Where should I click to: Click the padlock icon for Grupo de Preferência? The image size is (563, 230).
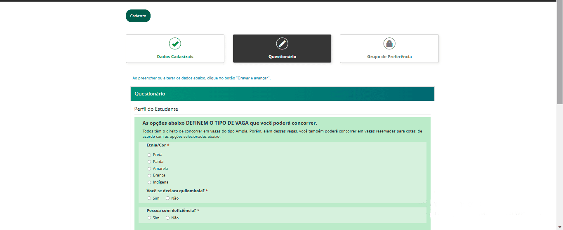click(389, 43)
